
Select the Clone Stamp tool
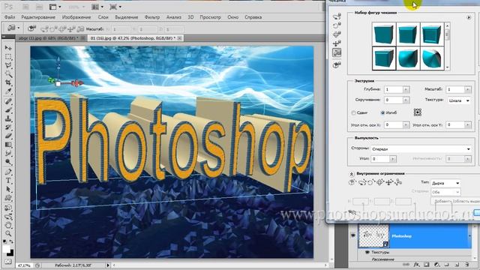pyautogui.click(x=8, y=118)
